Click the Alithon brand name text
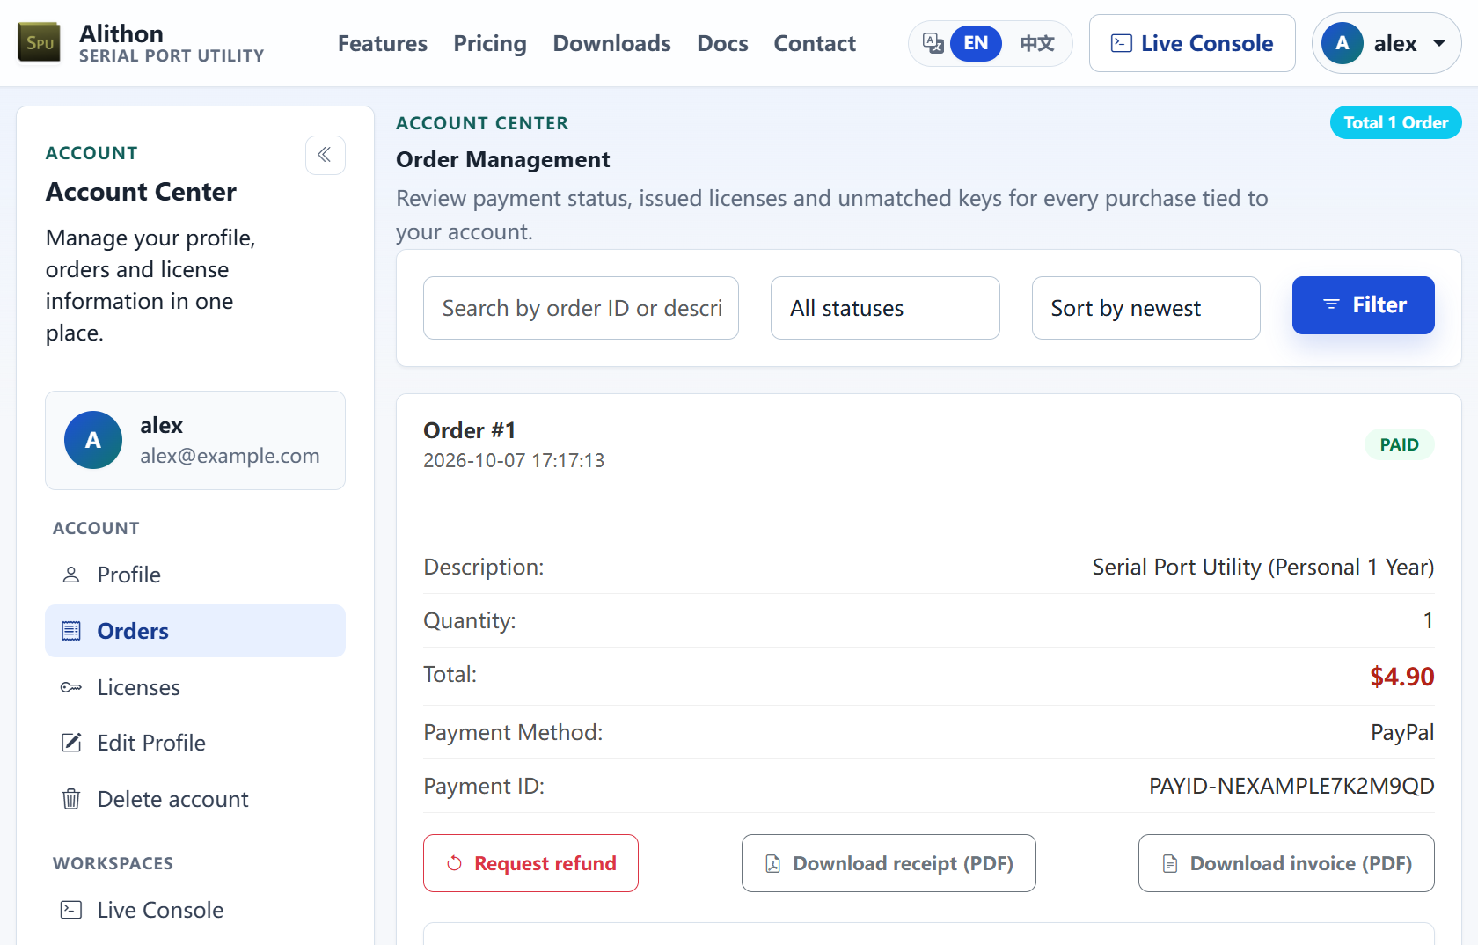The width and height of the screenshot is (1478, 945). pos(121,33)
